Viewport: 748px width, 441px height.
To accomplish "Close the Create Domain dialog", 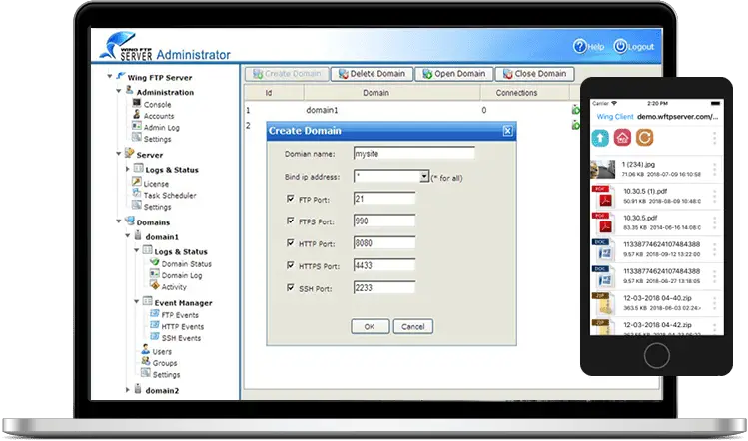I will [507, 131].
